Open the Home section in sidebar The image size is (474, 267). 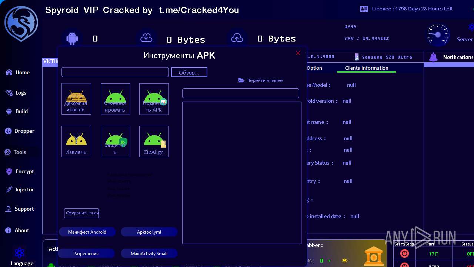pyautogui.click(x=17, y=72)
